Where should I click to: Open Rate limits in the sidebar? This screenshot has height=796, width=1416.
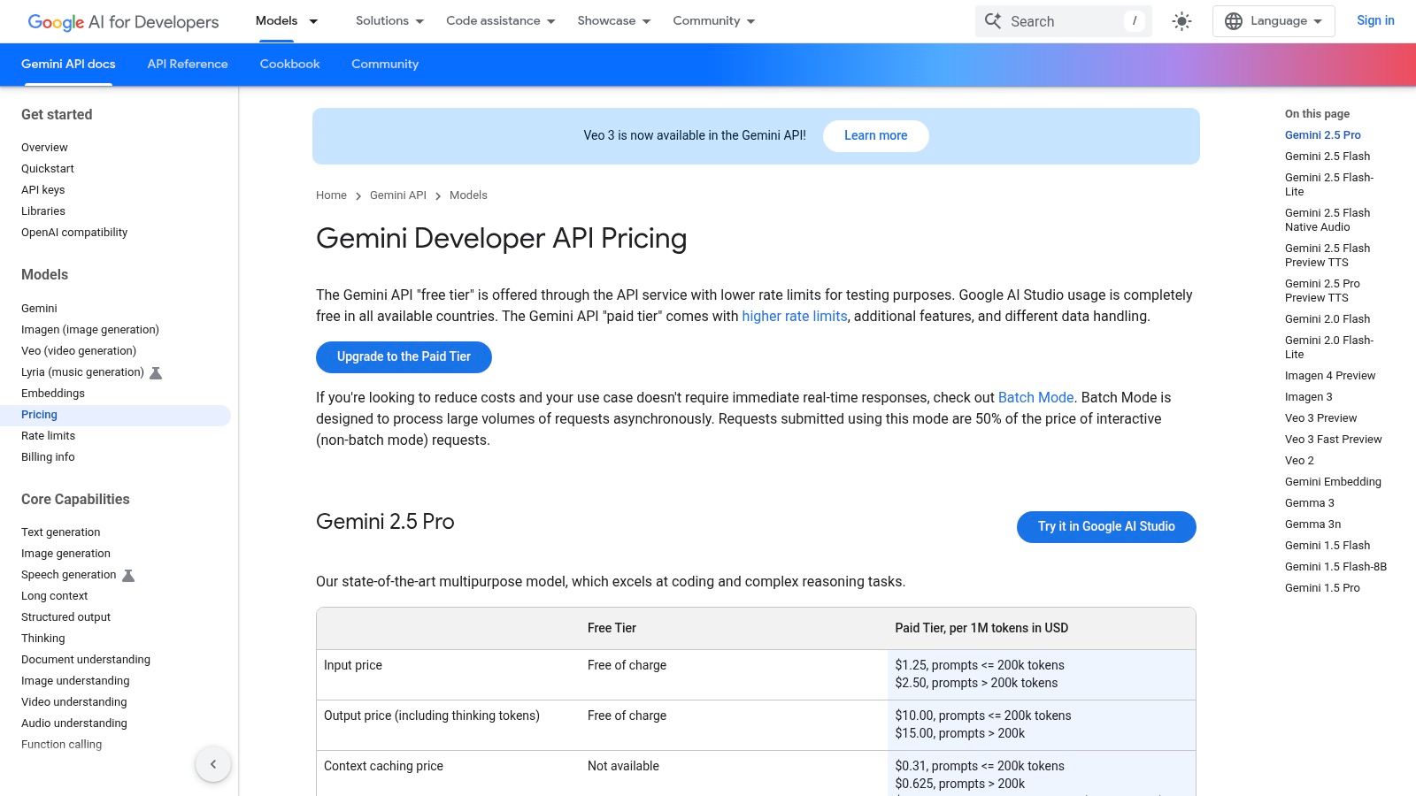[x=48, y=436]
